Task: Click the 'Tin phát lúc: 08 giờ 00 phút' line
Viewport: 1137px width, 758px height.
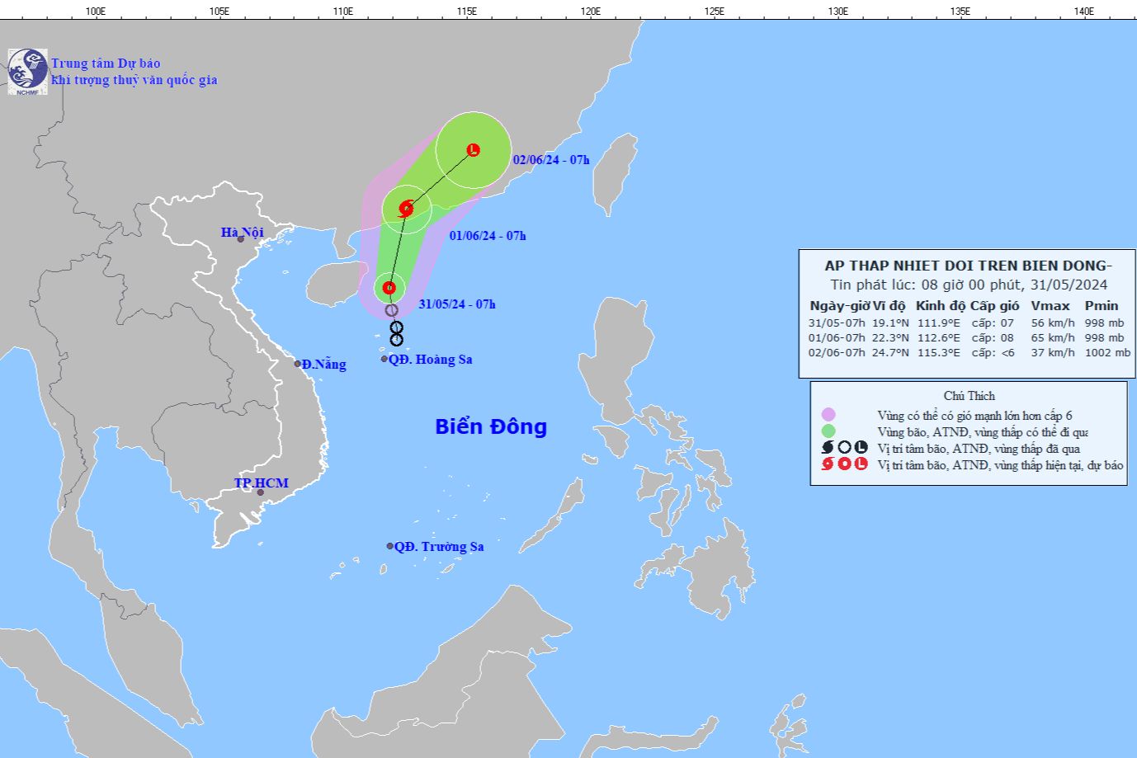Action: pos(969,285)
